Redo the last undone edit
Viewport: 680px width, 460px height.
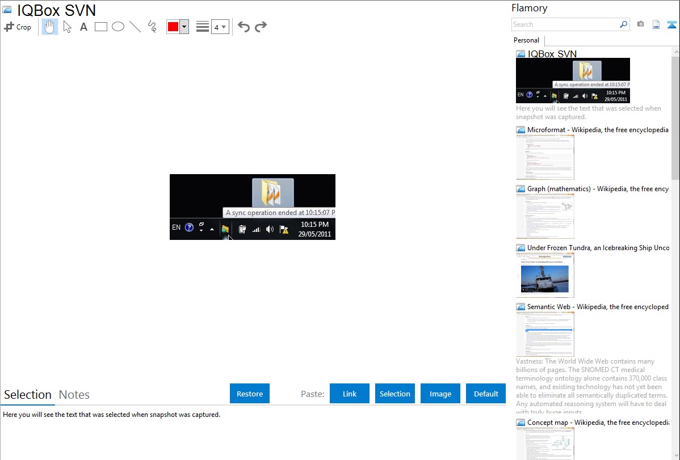point(261,27)
